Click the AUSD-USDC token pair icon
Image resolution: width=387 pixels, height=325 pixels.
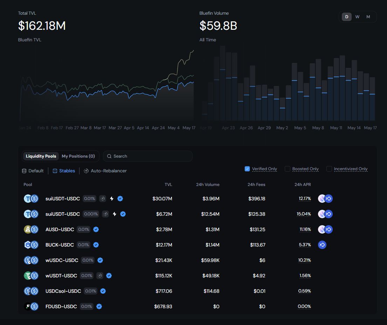pyautogui.click(x=31, y=229)
